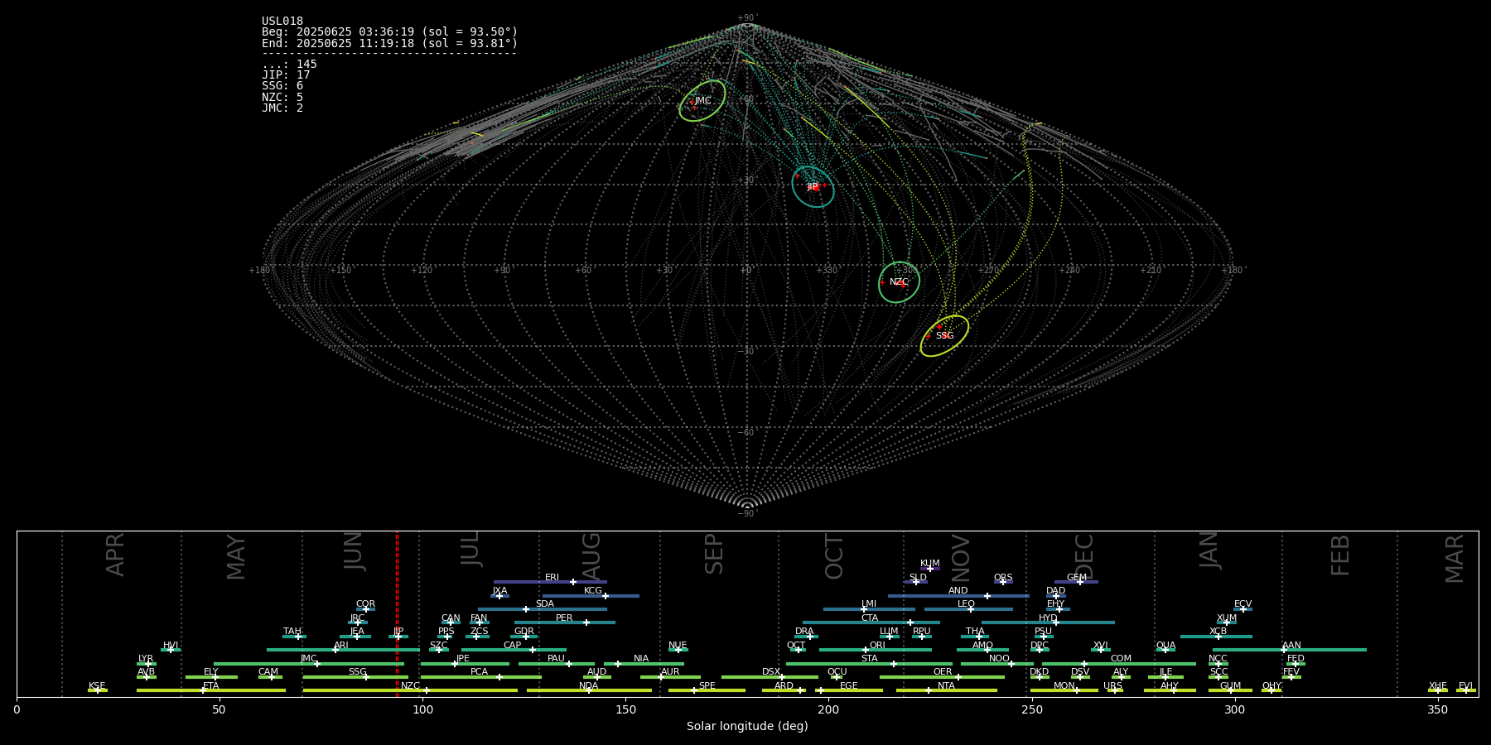Click the STA shower label in timeline

[x=869, y=659]
